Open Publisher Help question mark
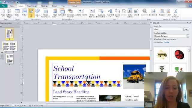 190,6
